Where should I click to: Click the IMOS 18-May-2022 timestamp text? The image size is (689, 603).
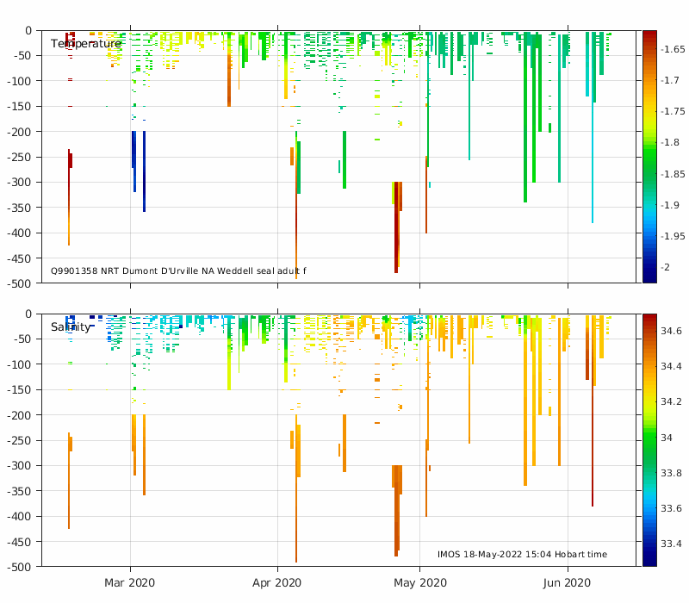pyautogui.click(x=522, y=554)
